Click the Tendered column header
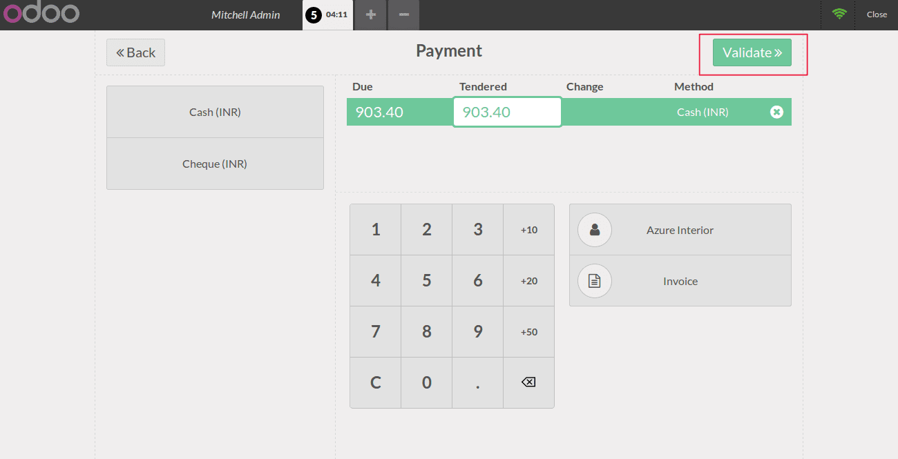The image size is (898, 459). pyautogui.click(x=483, y=87)
